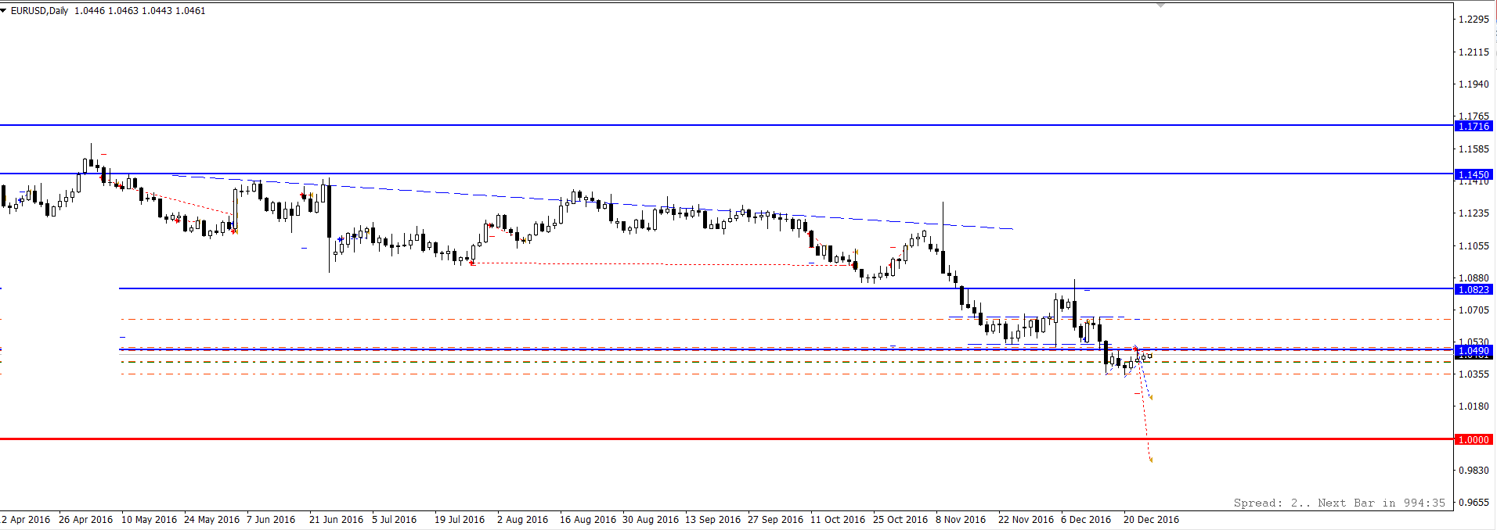Click the 16 Aug 2016 date label

coord(588,520)
